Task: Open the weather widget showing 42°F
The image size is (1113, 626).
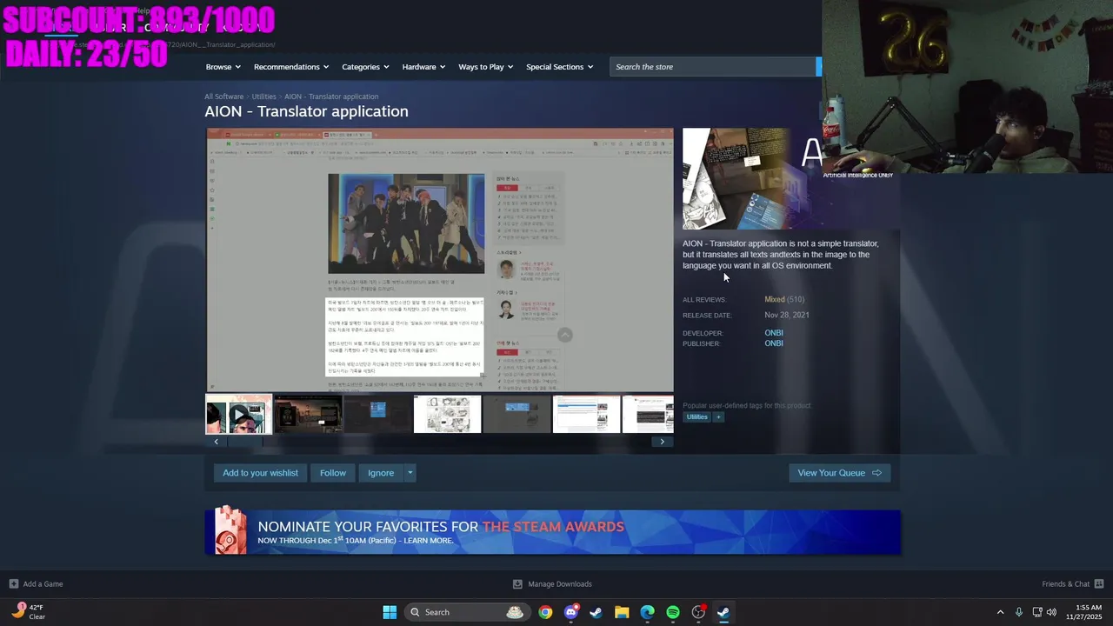Action: 29,612
